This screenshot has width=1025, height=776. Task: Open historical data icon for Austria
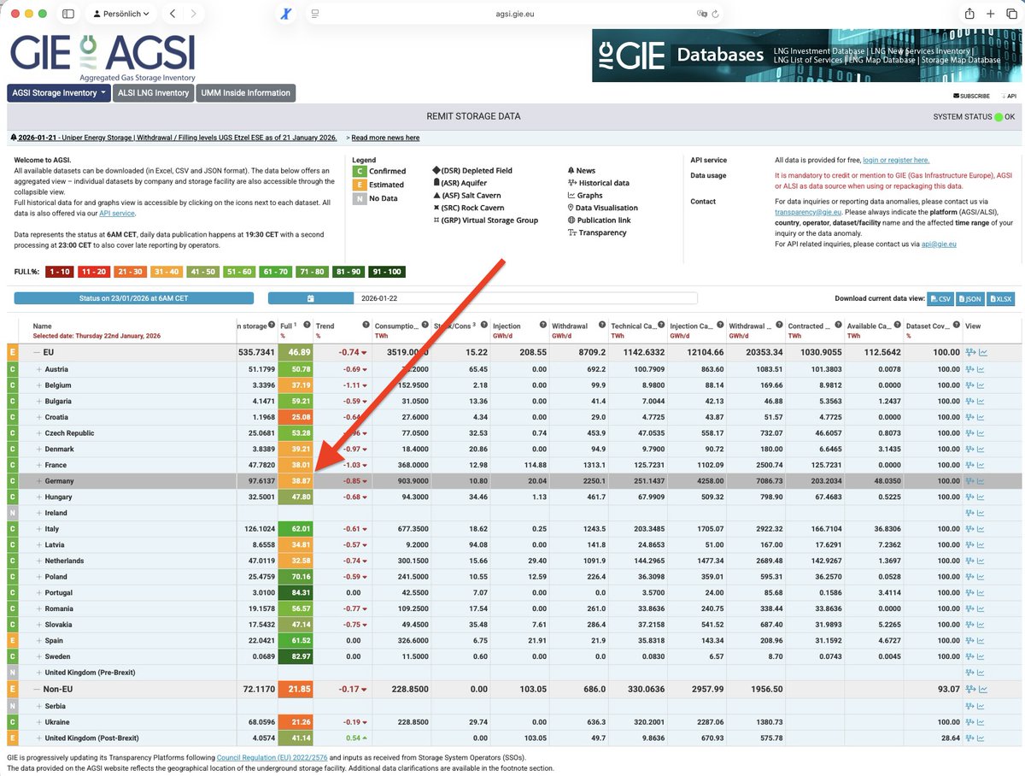[x=970, y=369]
